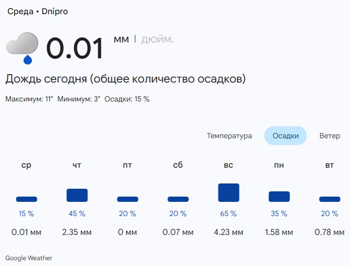Click the 35 % precipitation bar

coord(279,197)
